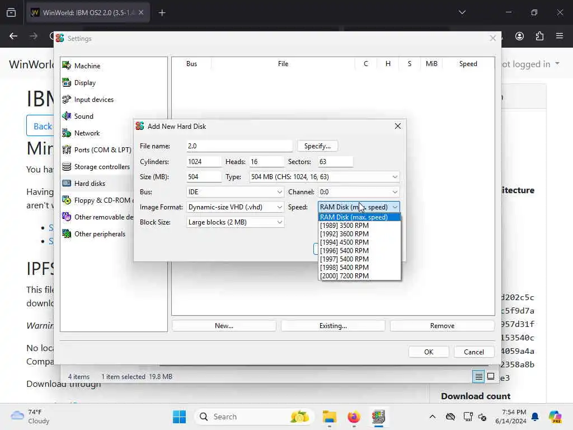573x430 pixels.
Task: Open the notifications bell icon
Action: point(535,417)
